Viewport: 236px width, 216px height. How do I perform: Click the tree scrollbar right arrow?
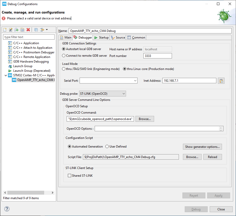coord(52,193)
